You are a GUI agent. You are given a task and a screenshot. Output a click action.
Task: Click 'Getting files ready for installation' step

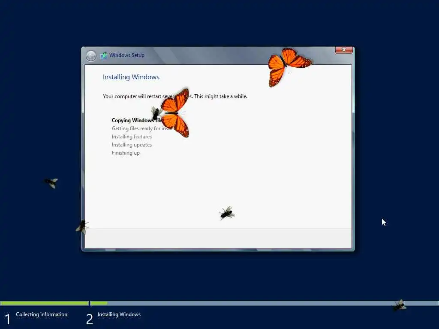(143, 129)
